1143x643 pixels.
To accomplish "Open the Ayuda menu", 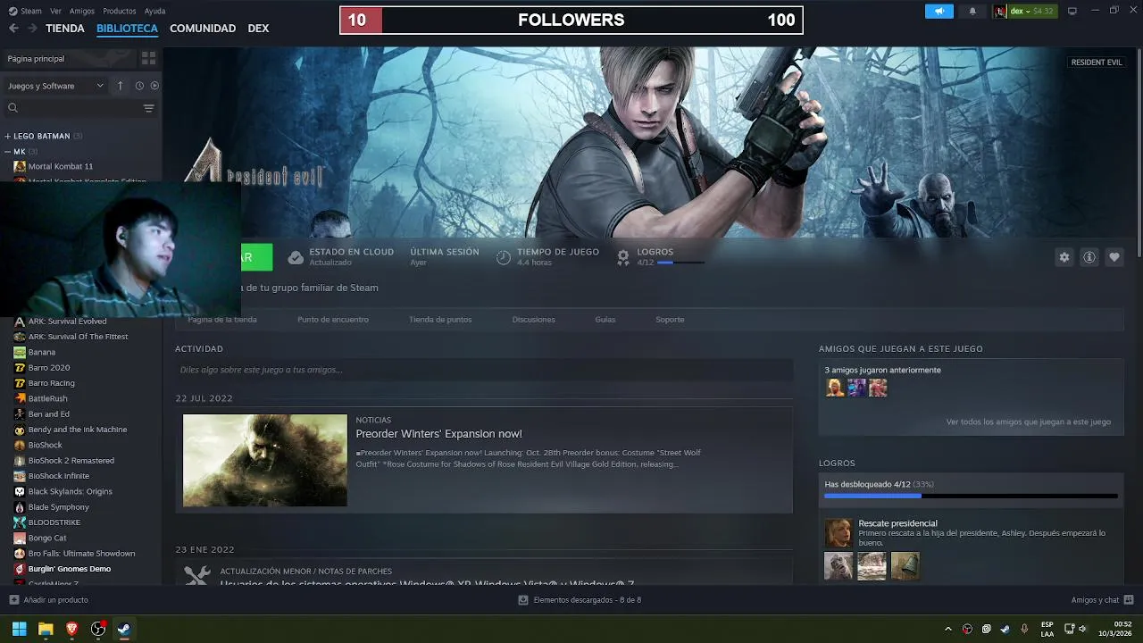I will click(155, 11).
